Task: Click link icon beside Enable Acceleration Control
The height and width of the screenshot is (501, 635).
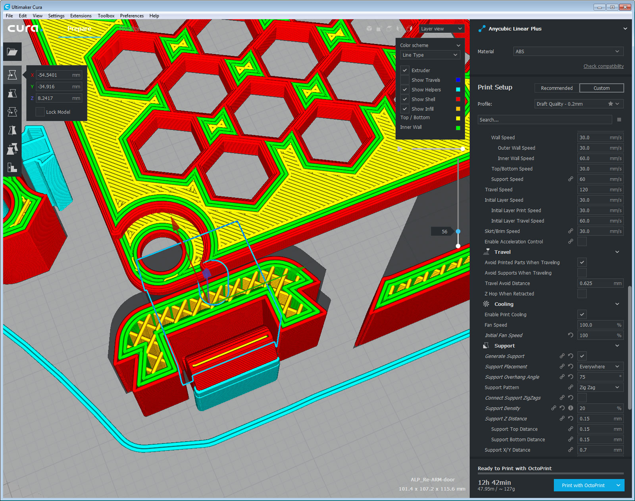Action: pyautogui.click(x=571, y=241)
